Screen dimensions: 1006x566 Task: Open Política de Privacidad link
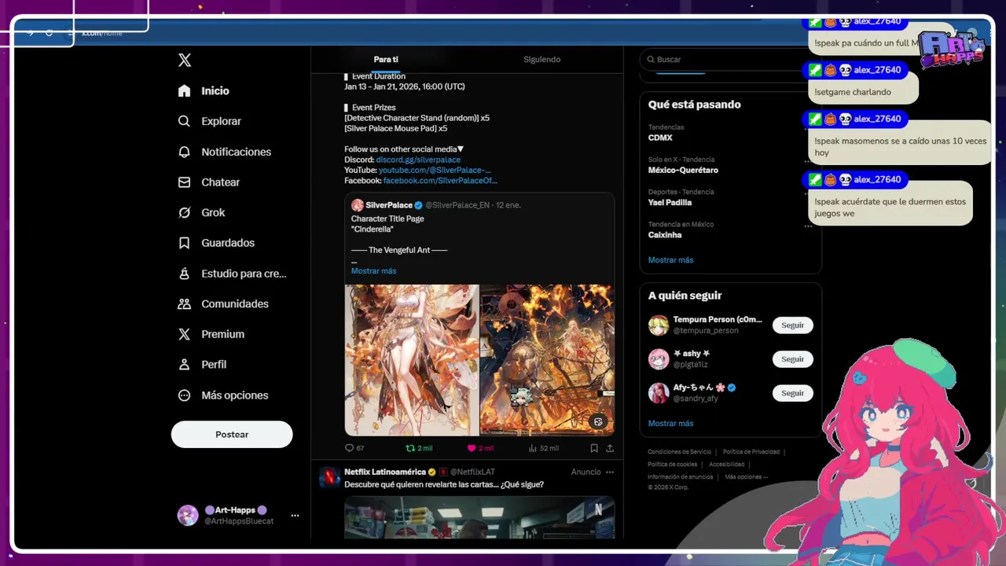point(751,452)
